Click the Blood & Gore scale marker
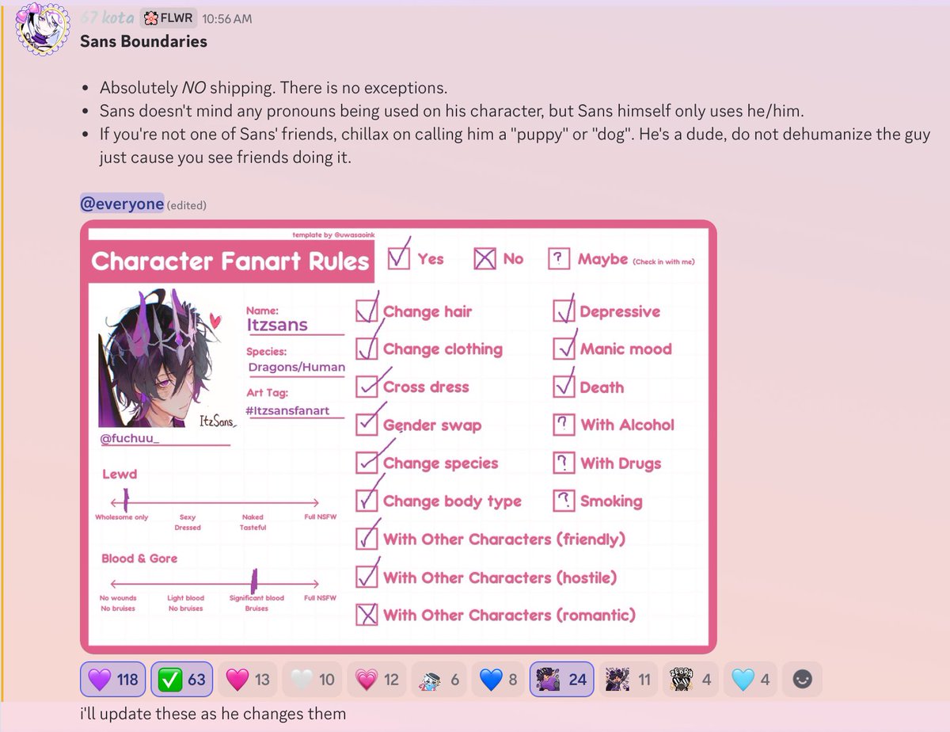This screenshot has width=950, height=732. 254,581
